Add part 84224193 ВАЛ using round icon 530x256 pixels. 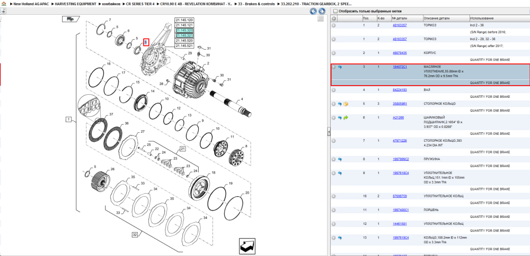[x=333, y=90]
